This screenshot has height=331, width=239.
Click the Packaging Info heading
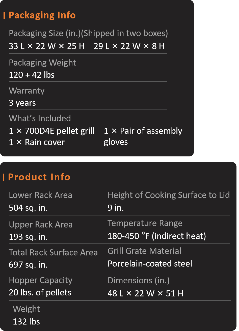tap(42, 15)
